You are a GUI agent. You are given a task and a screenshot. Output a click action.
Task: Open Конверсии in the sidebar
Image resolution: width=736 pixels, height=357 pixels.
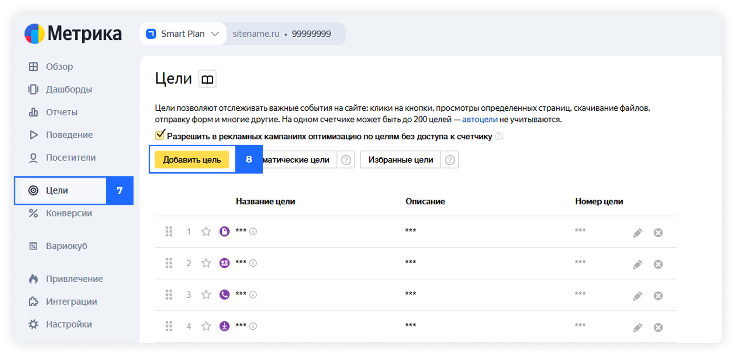60,213
